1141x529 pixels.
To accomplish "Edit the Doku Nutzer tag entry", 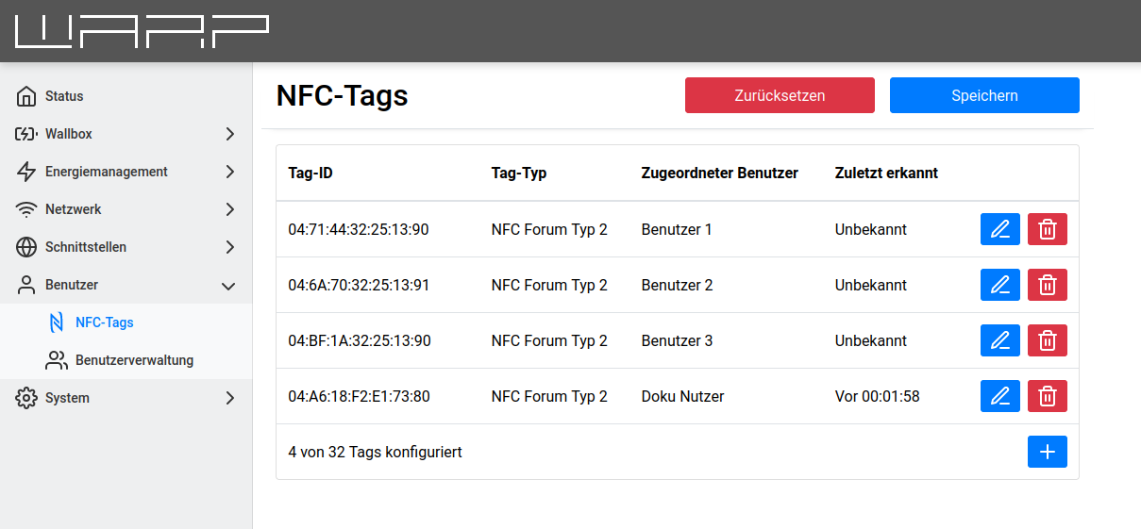I will (x=999, y=396).
